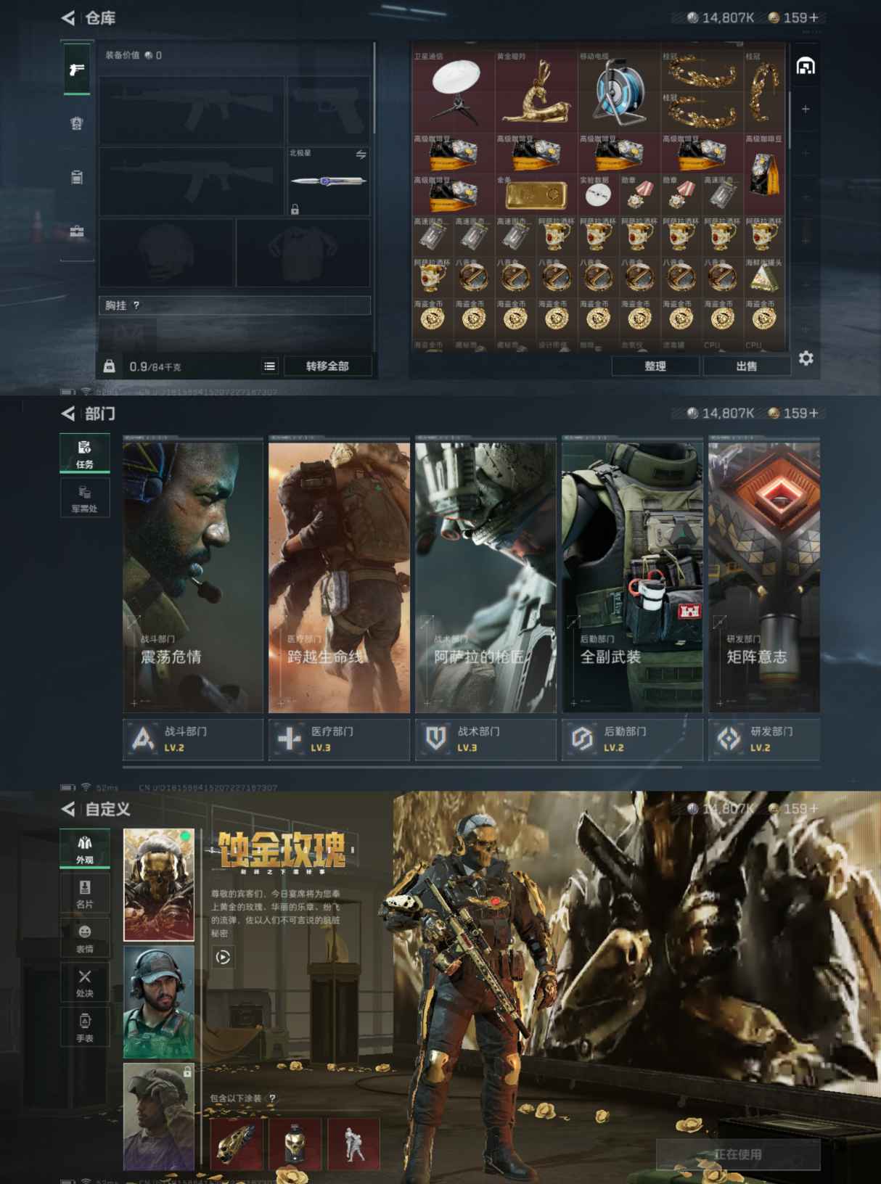The image size is (881, 1184).
Task: Click the list view icon beside 转移全部
Action: (x=269, y=366)
